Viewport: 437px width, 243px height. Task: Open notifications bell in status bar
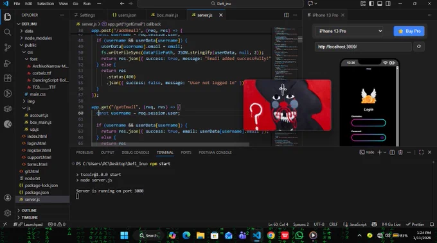(432, 224)
